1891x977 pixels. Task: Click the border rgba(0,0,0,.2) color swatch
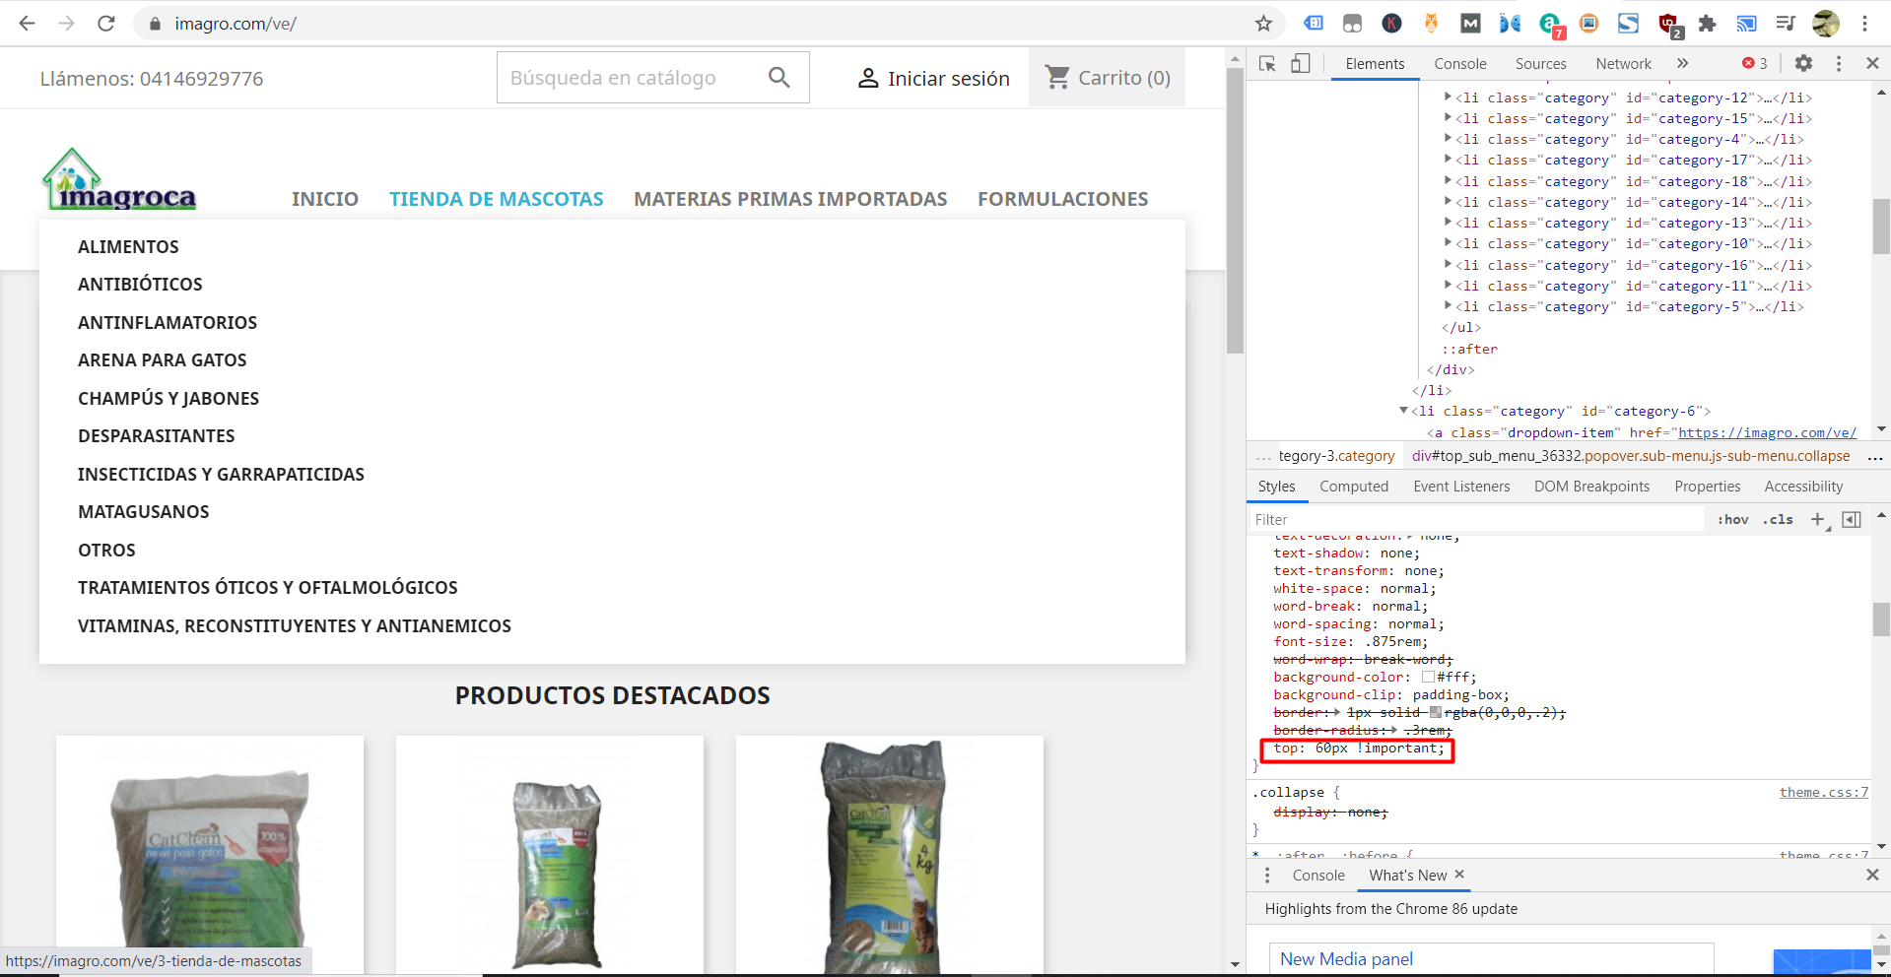pyautogui.click(x=1436, y=712)
